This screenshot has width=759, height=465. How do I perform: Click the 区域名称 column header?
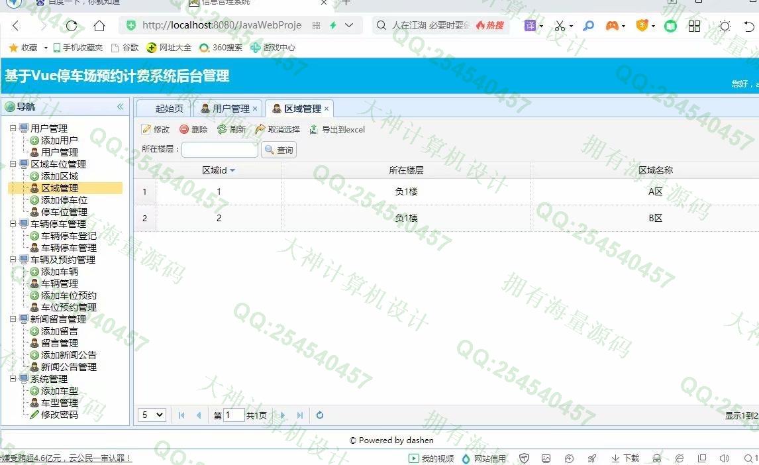(656, 170)
